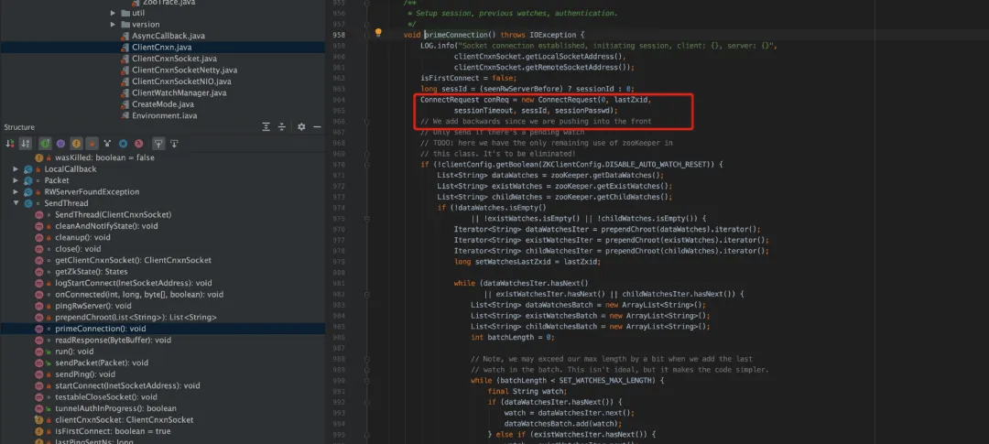Viewport: 989px width, 444px height.
Task: Expand the version folder
Action: click(114, 25)
